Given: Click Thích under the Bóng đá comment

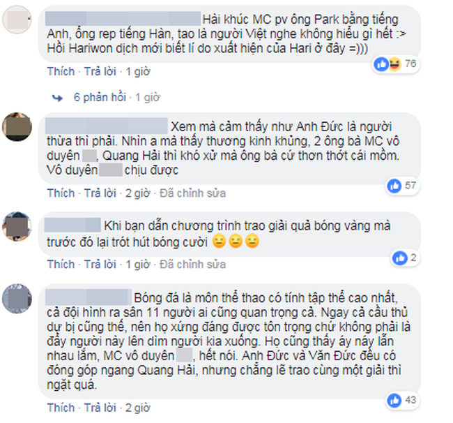Looking at the screenshot, I should point(61,408).
